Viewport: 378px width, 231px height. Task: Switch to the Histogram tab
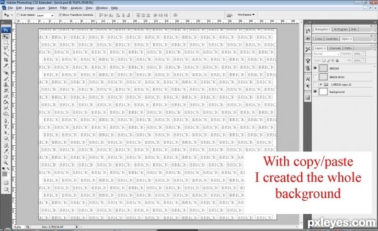[x=340, y=29]
